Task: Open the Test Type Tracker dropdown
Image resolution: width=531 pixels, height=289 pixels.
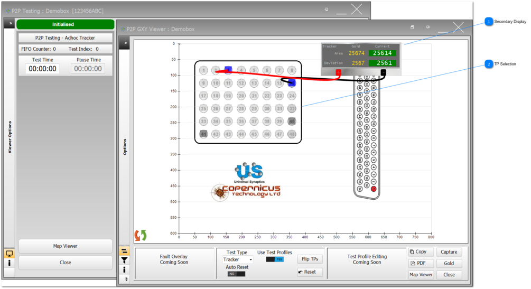Action: click(x=237, y=259)
